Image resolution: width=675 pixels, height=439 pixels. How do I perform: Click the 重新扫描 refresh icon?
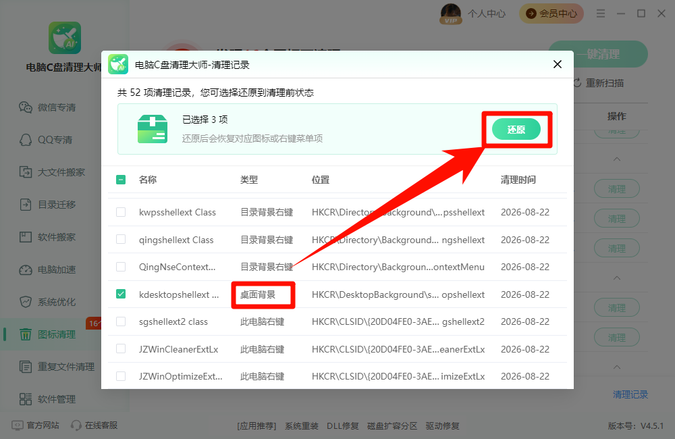click(x=577, y=82)
